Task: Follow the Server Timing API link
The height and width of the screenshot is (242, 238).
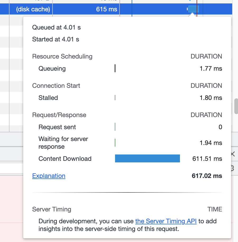Action: pyautogui.click(x=166, y=221)
